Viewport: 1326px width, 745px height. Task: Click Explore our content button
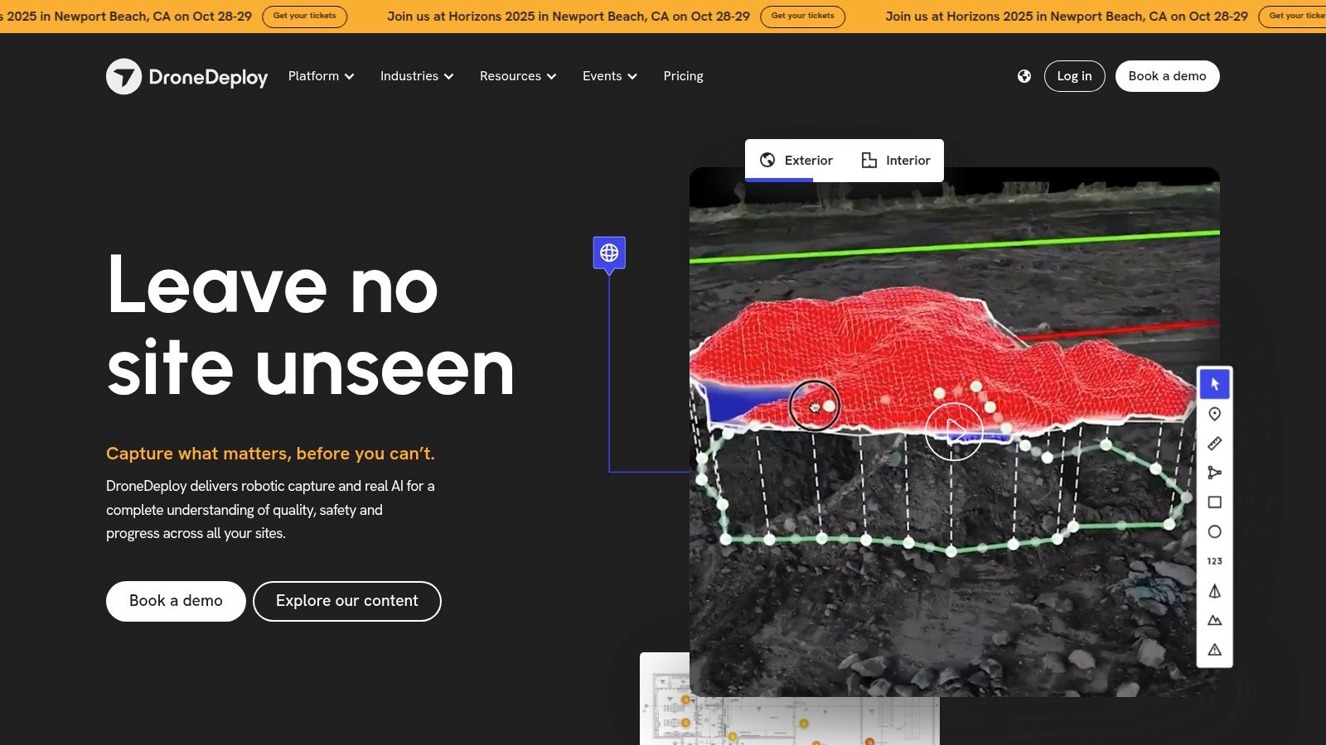pos(347,601)
